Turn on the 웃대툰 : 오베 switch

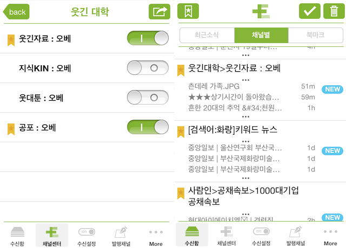(x=148, y=97)
